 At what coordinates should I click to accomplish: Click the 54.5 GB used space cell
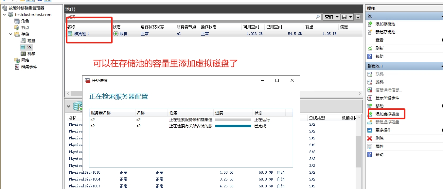[295, 34]
